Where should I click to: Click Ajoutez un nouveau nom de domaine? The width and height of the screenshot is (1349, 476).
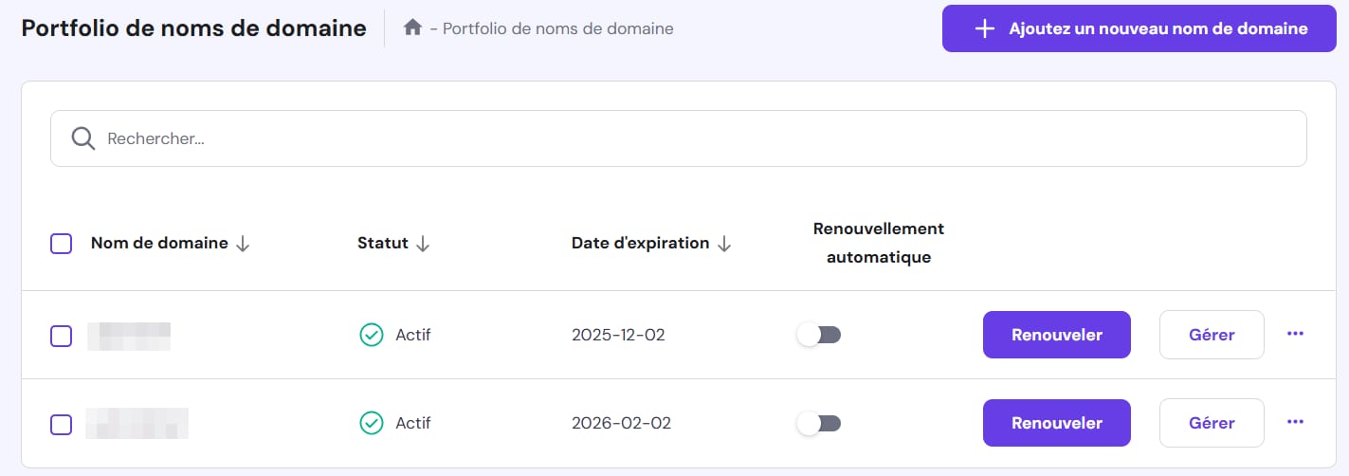[x=1139, y=28]
